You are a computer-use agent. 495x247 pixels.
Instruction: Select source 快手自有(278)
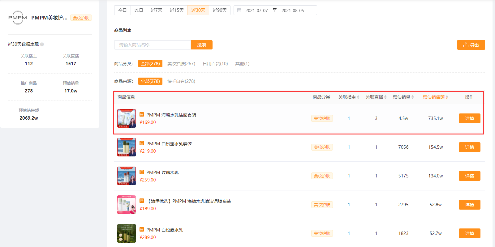(x=181, y=81)
